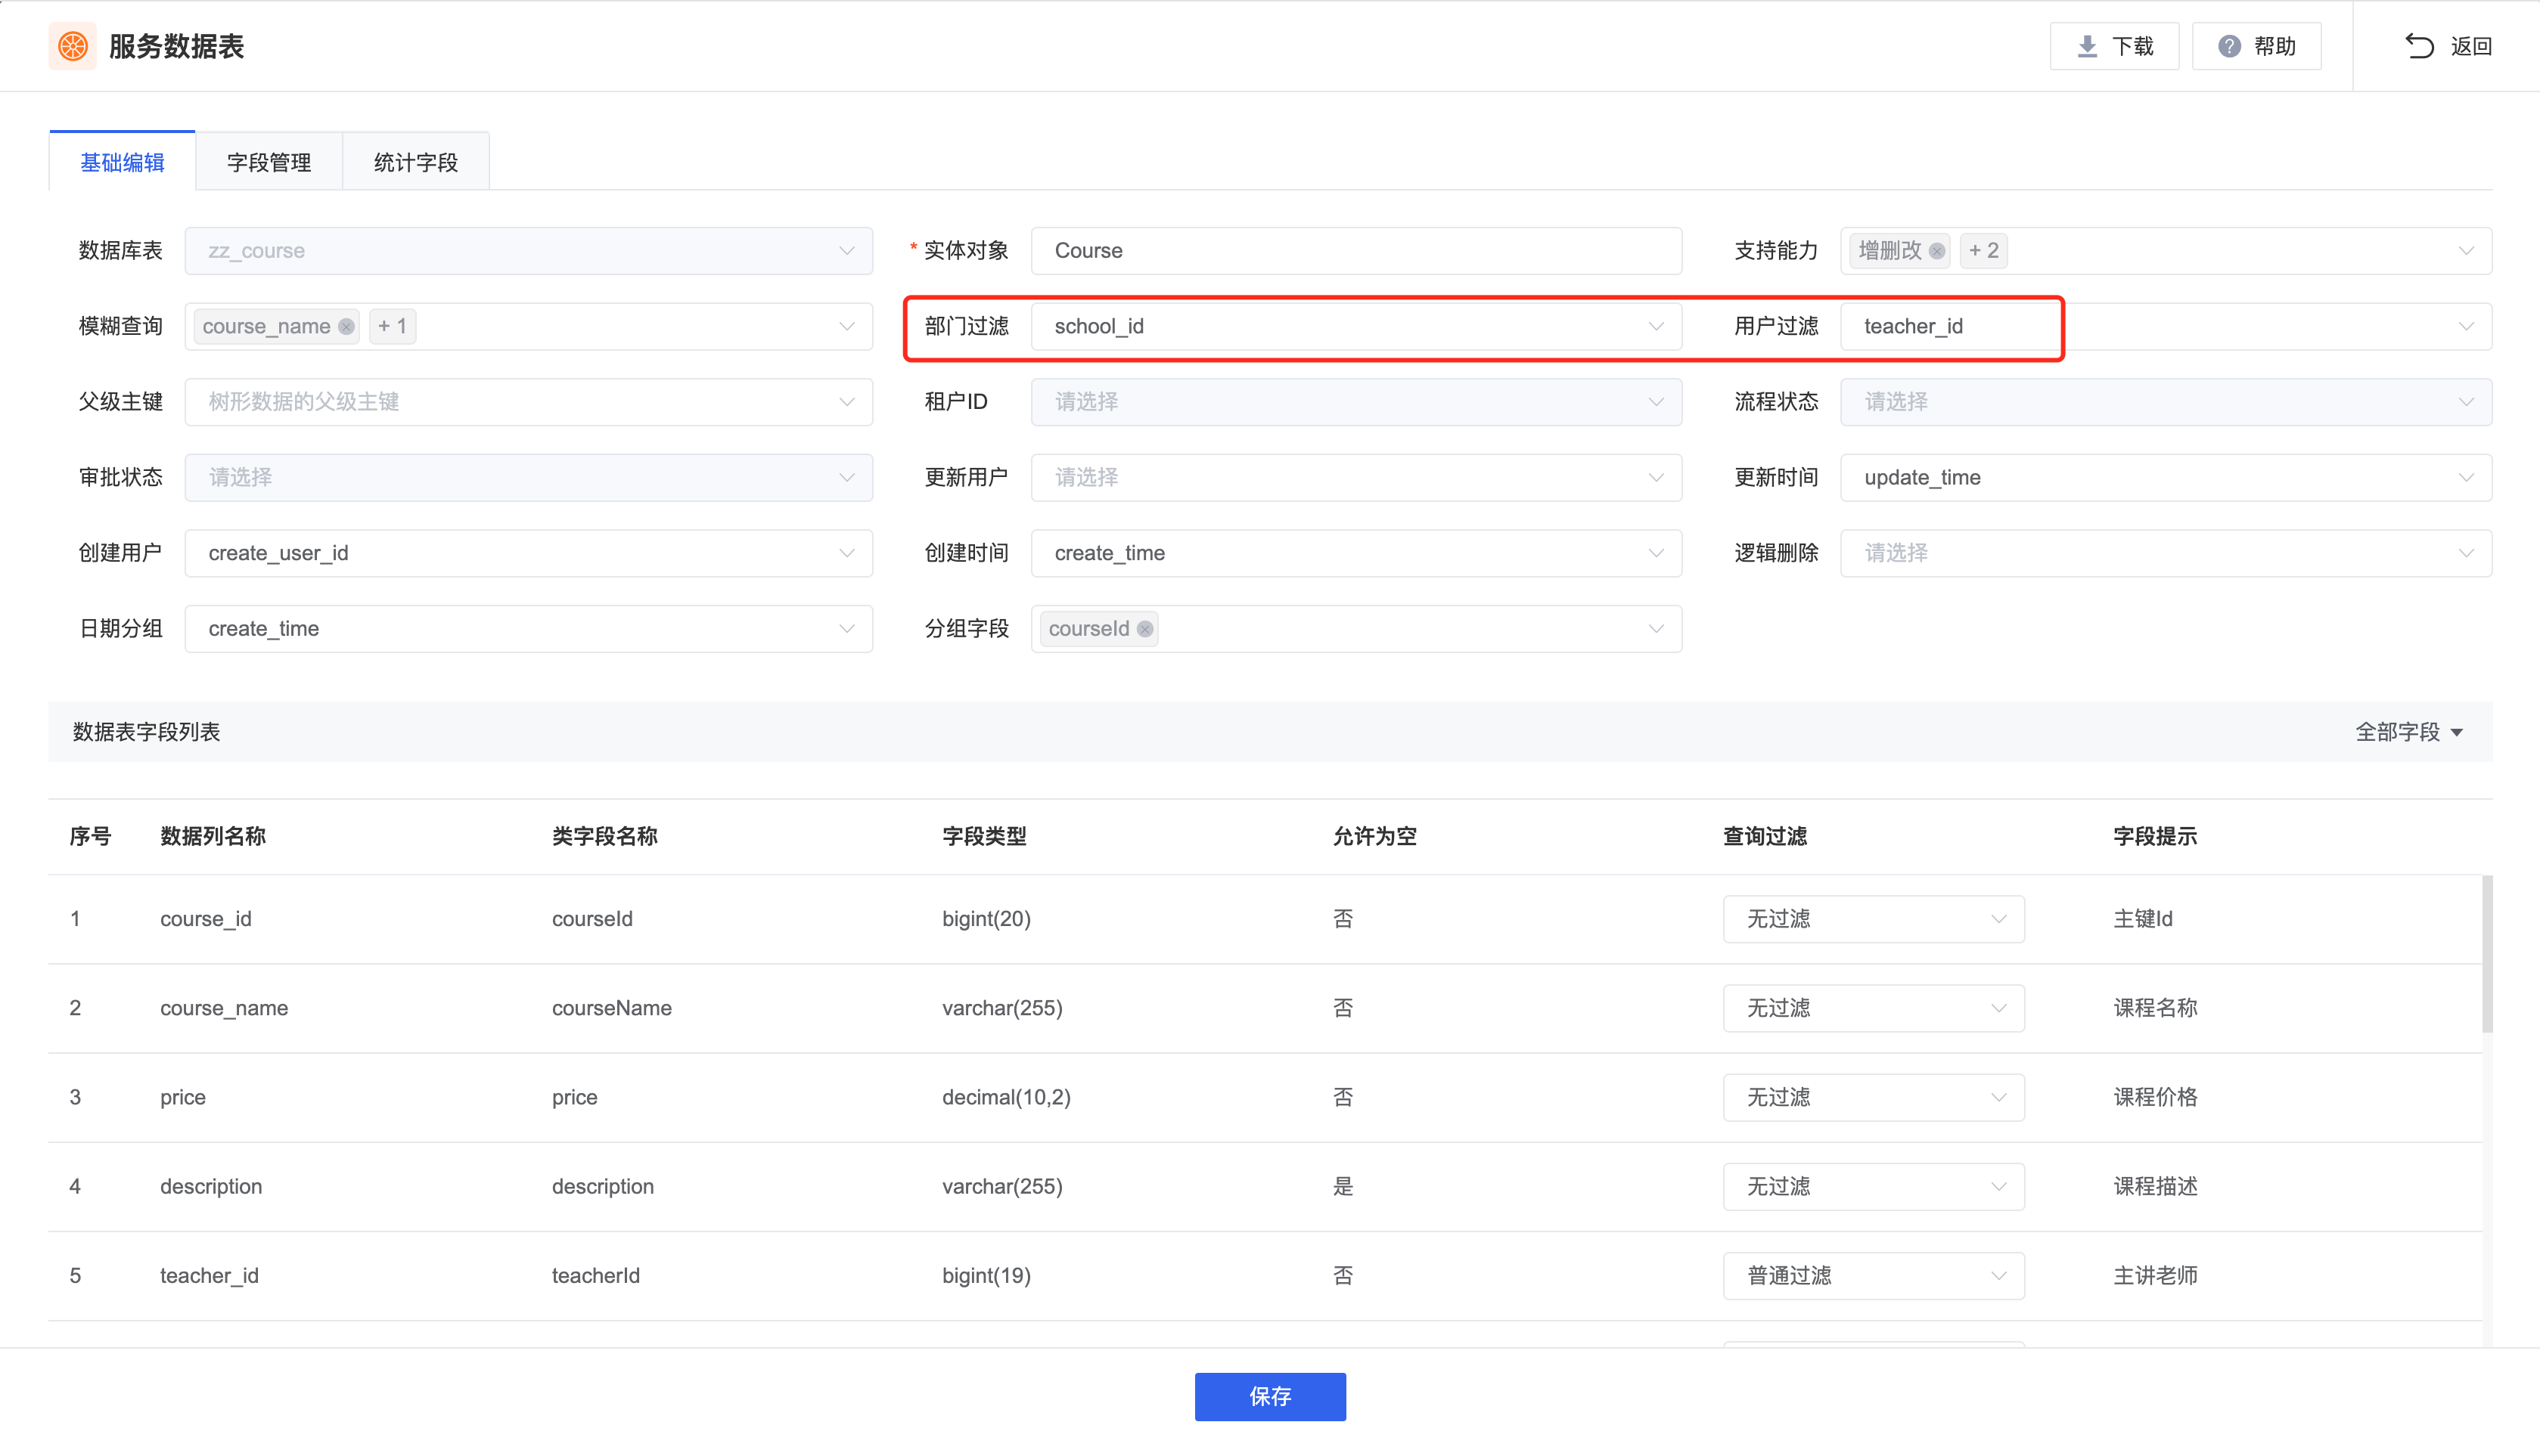Open the disabled 数据库表 zz_course dropdown
Screen dimensions: 2540x1456
[x=528, y=251]
